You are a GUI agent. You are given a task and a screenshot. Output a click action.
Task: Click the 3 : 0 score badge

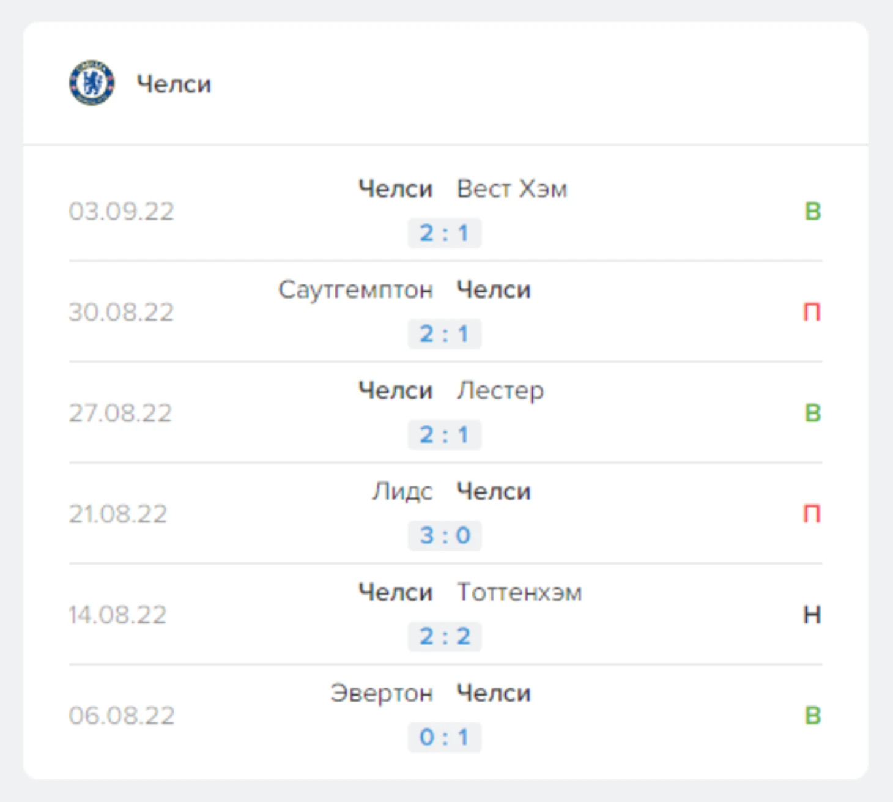click(445, 536)
